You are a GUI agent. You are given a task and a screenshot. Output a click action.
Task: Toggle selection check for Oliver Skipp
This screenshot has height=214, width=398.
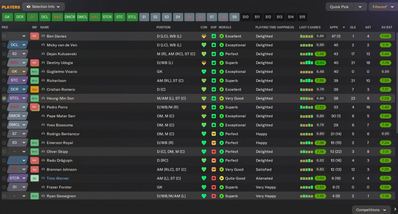pos(4,152)
